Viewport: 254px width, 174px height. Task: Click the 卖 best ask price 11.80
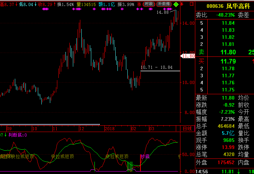[x=228, y=52]
